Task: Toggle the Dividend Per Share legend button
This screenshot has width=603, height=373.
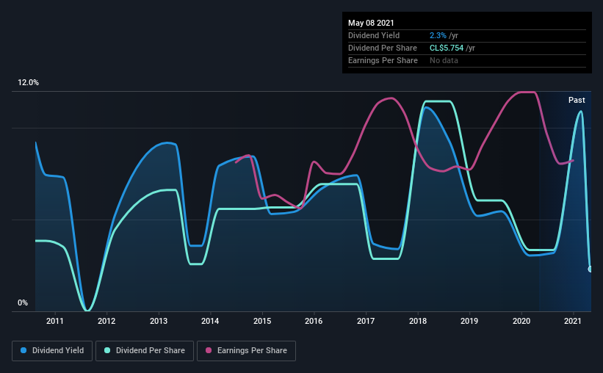Action: (x=145, y=351)
